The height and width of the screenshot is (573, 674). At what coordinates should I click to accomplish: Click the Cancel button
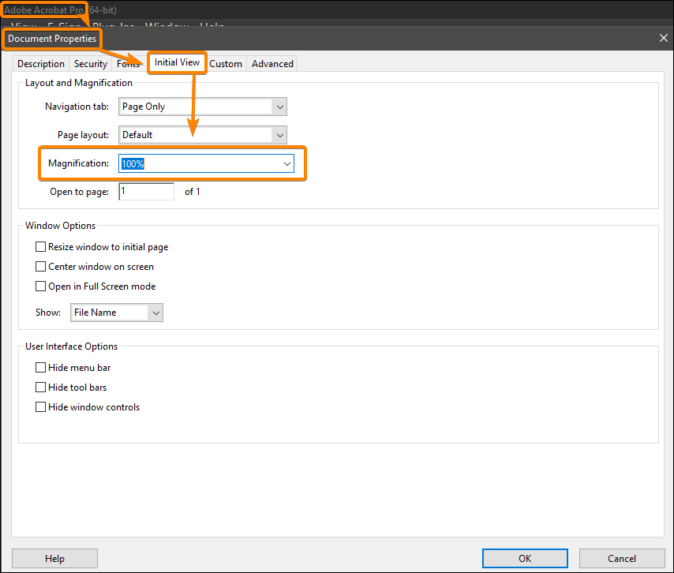coord(623,558)
